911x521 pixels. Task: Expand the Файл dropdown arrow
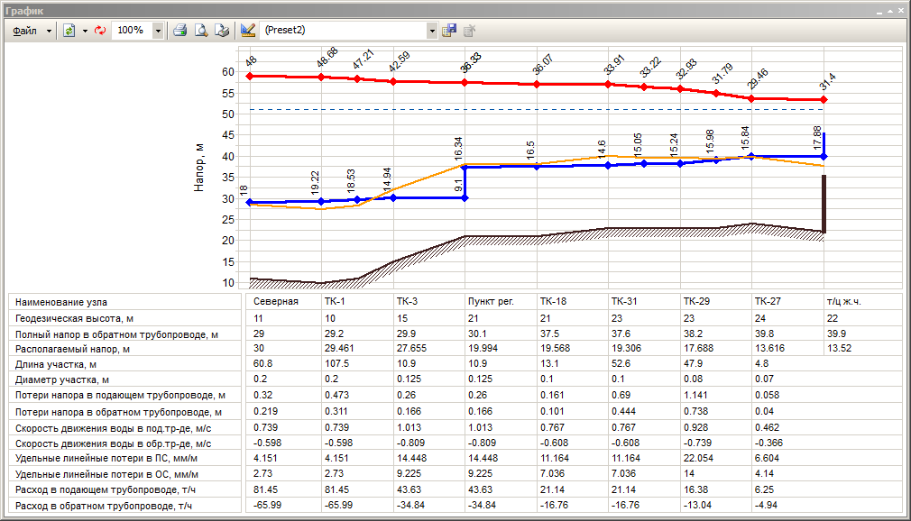point(49,30)
